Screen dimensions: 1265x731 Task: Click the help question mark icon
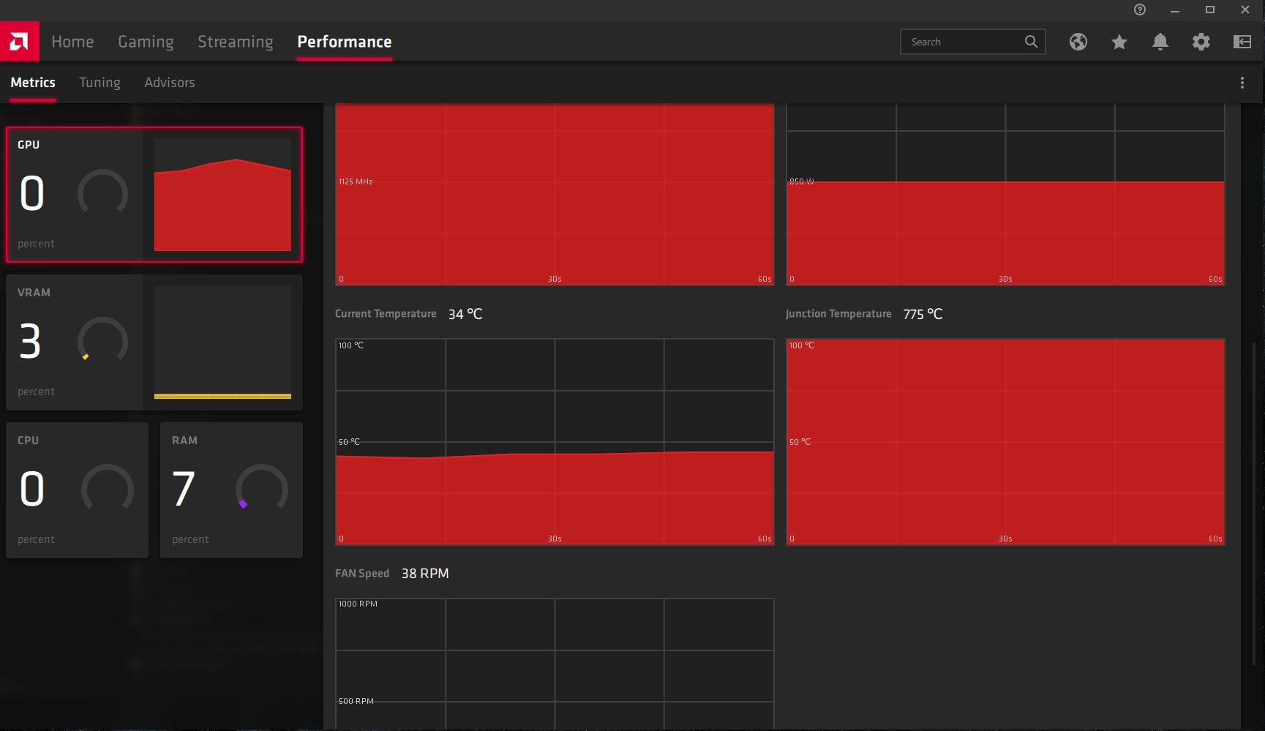1139,10
